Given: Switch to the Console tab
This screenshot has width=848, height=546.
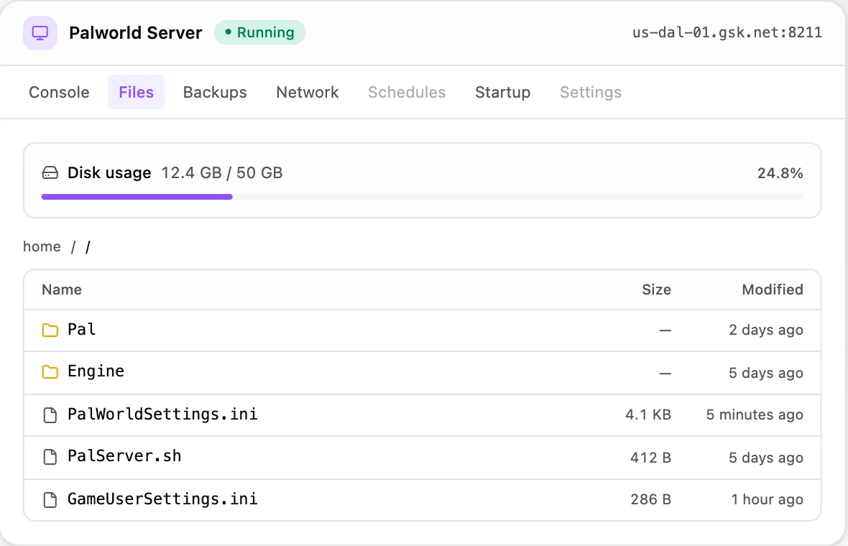Looking at the screenshot, I should 59,92.
